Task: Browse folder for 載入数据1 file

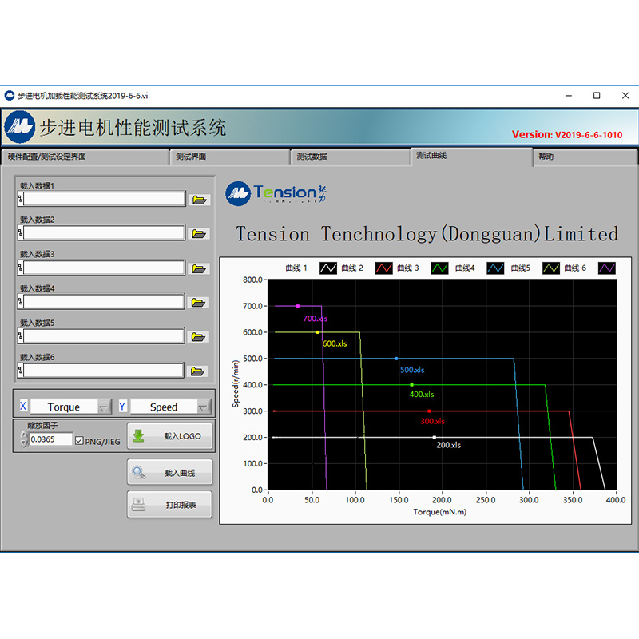Action: [200, 200]
